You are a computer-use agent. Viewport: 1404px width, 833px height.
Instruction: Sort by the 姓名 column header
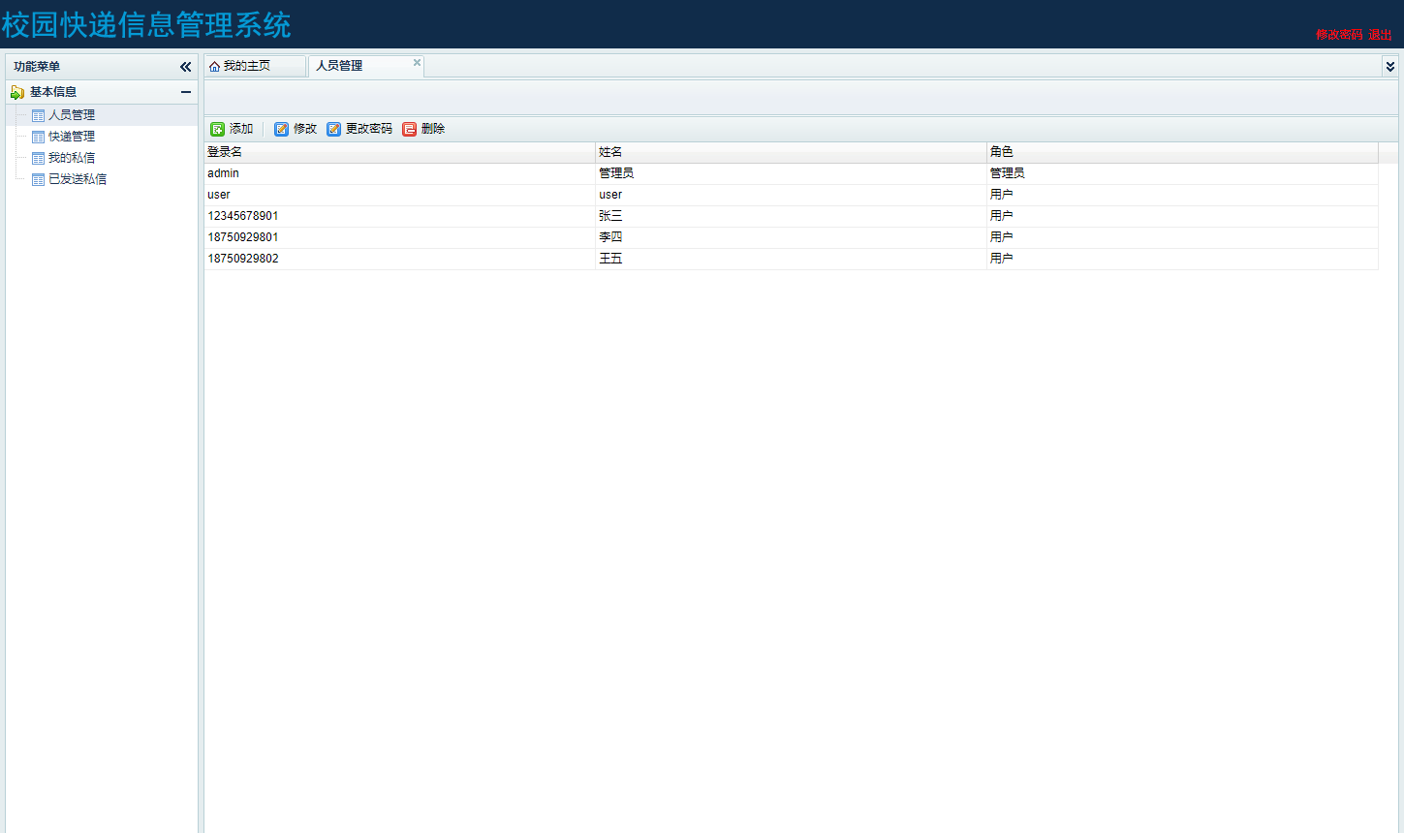tap(791, 152)
